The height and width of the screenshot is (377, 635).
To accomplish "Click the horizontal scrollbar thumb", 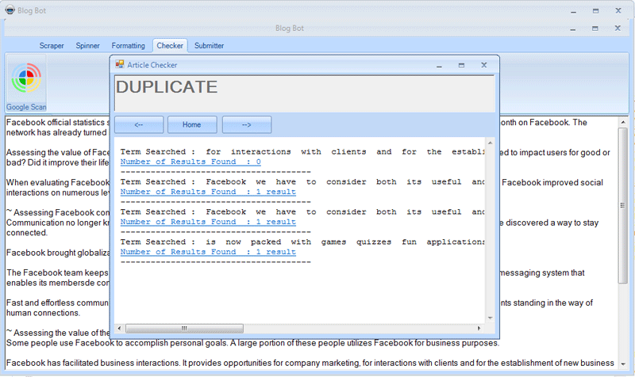I will pos(183,328).
